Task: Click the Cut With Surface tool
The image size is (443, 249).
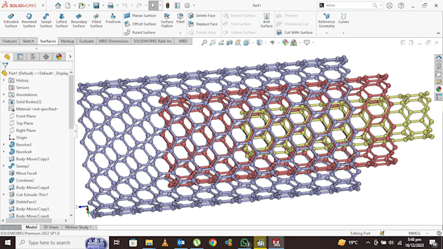Action: [x=294, y=33]
